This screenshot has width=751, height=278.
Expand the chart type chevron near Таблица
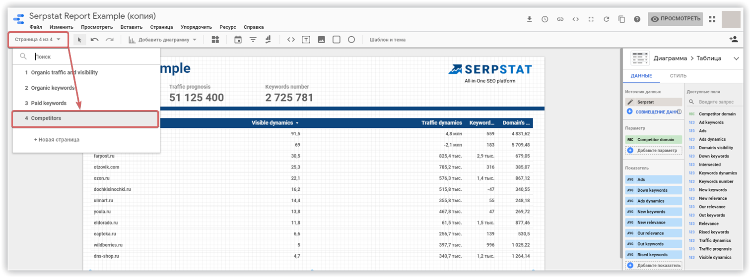point(736,58)
